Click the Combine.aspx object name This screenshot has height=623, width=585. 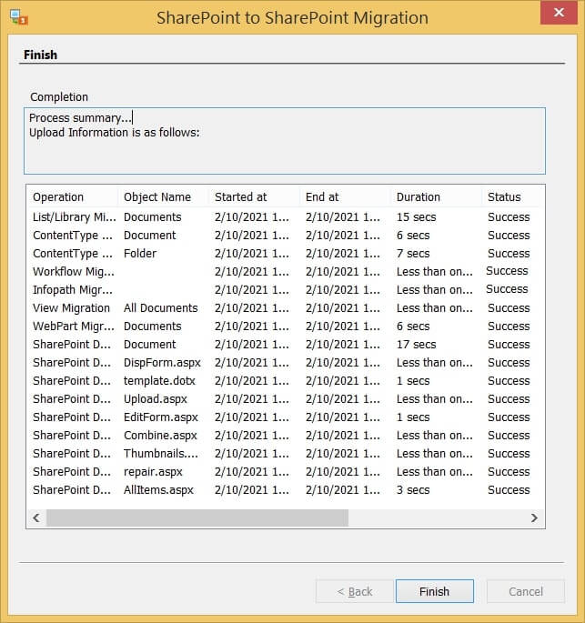tap(160, 436)
